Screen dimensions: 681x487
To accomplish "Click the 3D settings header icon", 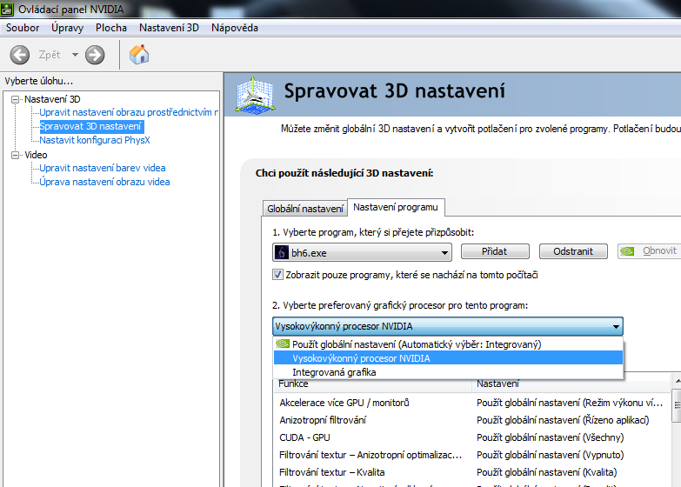I will [255, 96].
